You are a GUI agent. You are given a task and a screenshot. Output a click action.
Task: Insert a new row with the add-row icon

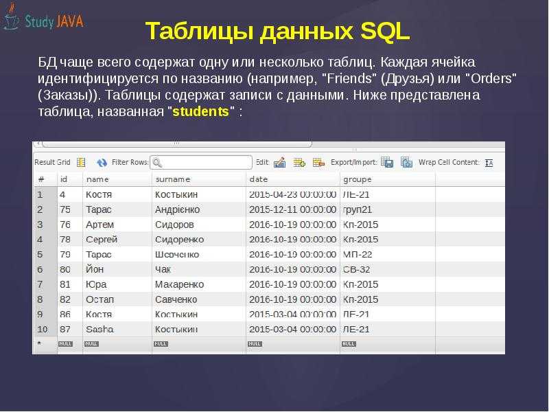point(299,163)
